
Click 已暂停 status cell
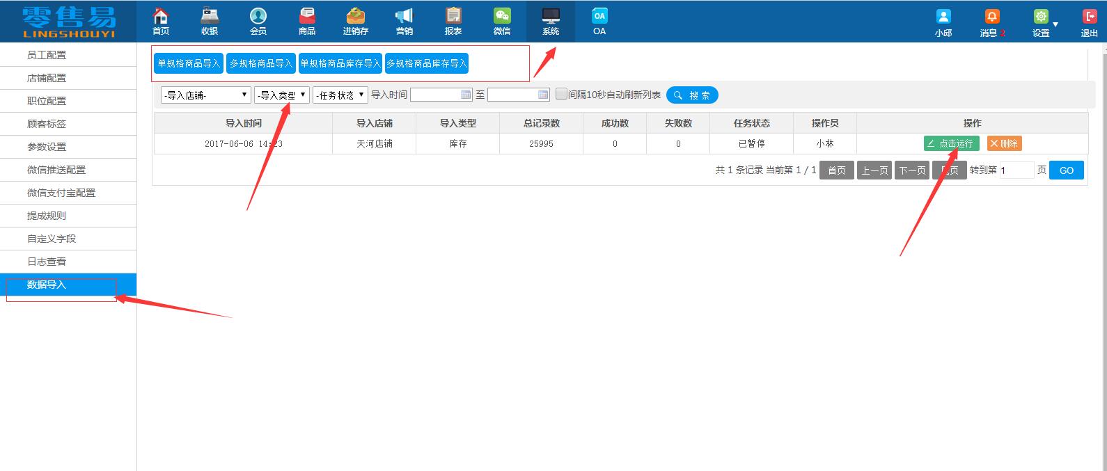click(x=752, y=143)
